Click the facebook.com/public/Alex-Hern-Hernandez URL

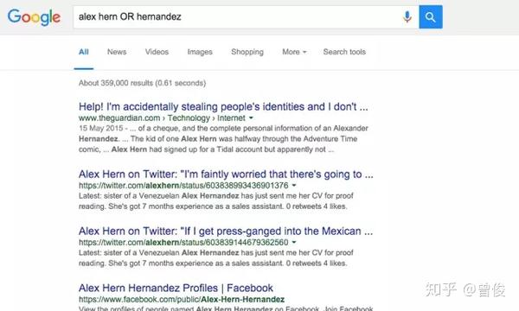click(x=182, y=300)
